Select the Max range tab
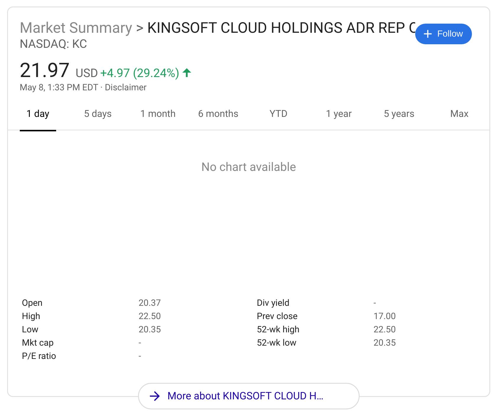This screenshot has height=415, width=500. [459, 114]
